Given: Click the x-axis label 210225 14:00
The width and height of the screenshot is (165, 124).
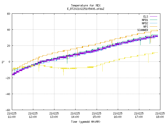Looking at the screenshot, I should [x=75, y=115].
